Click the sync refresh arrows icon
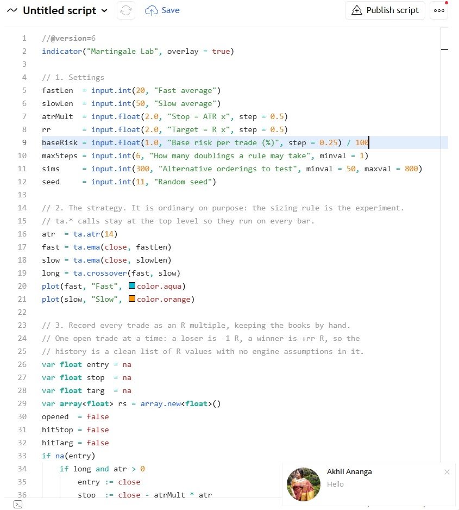This screenshot has height=510, width=459. (126, 10)
